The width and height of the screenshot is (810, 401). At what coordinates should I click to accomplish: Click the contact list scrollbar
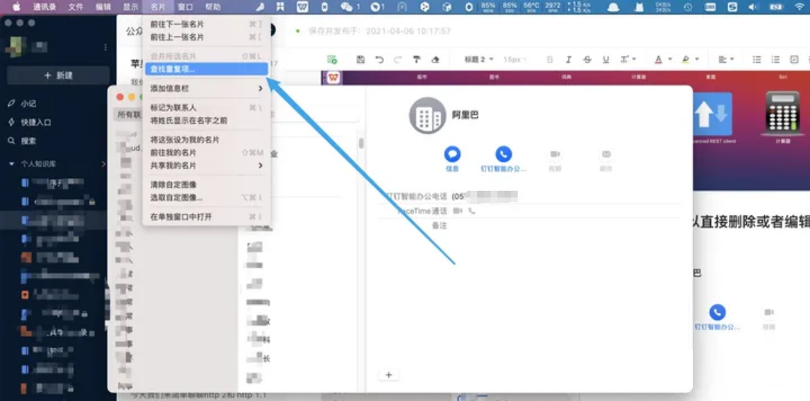point(361,143)
